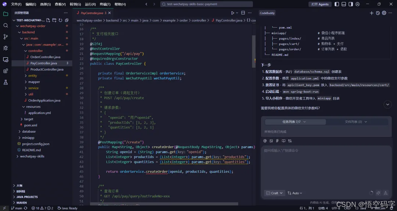397x211 pixels.
Task: Go back in navigation history
Action: (146, 4)
